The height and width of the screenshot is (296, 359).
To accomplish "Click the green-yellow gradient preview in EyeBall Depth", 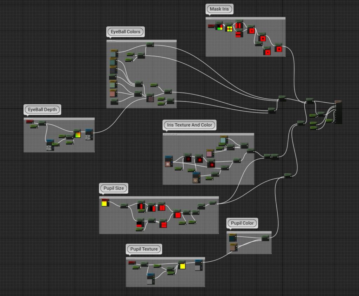I will [x=77, y=135].
